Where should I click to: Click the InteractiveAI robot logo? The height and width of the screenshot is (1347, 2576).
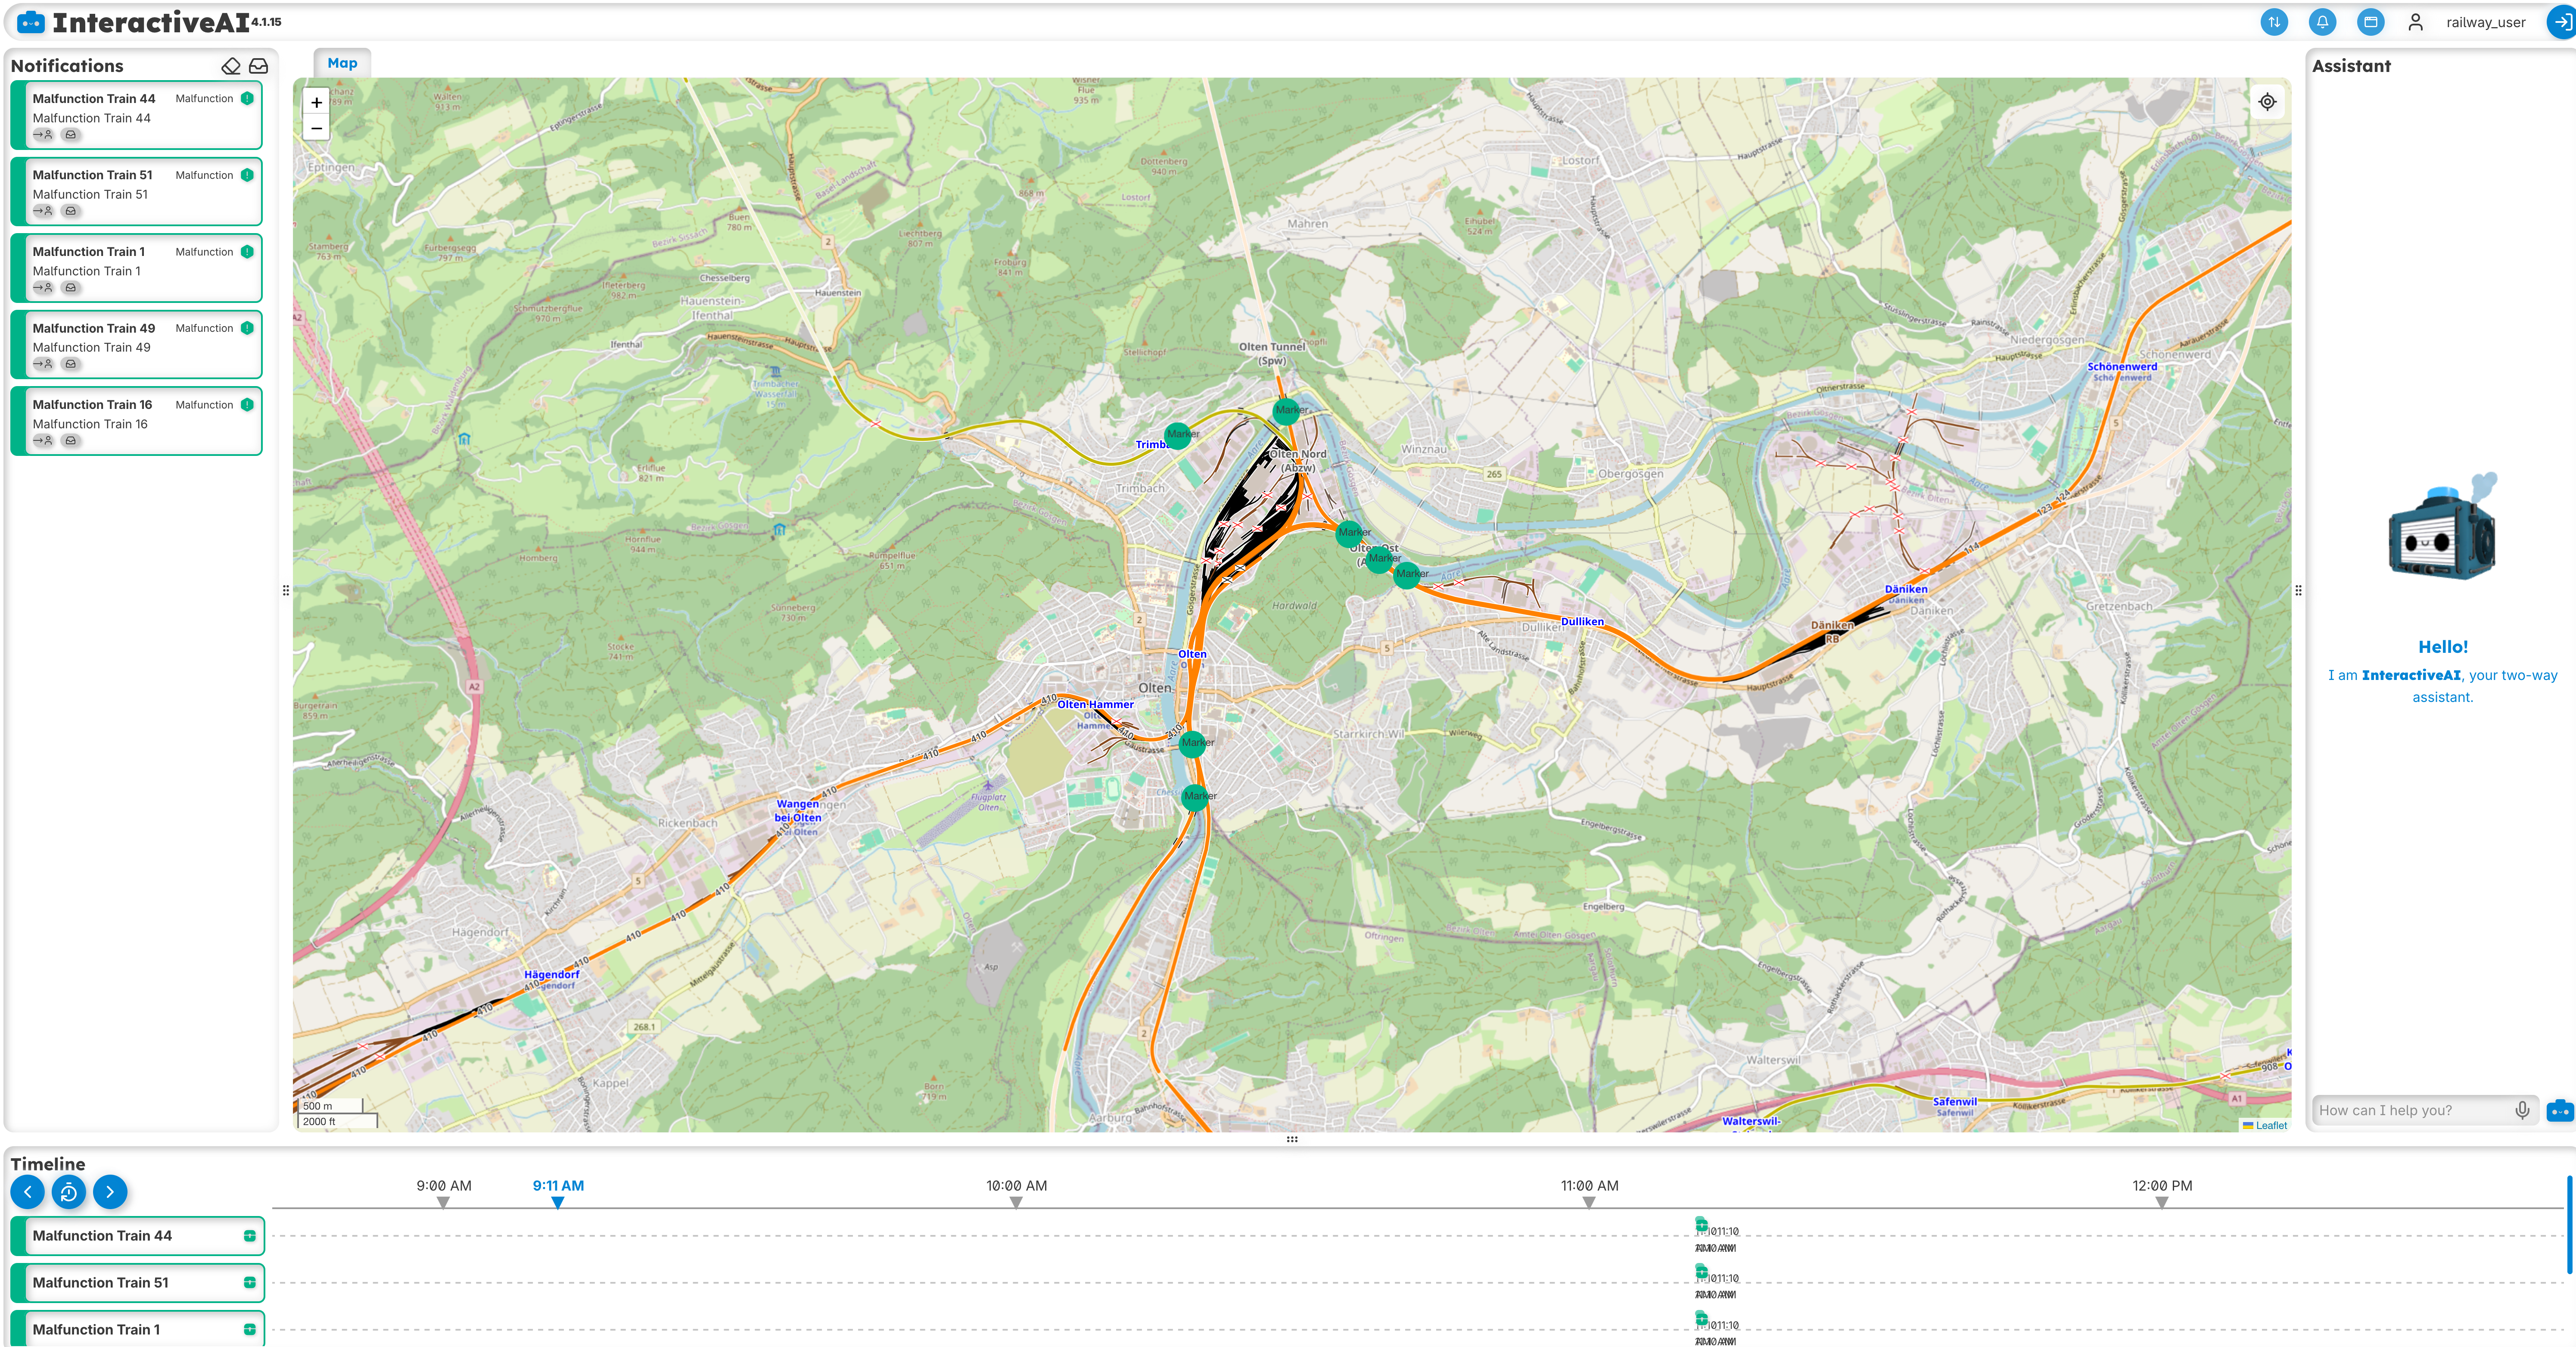(x=31, y=22)
